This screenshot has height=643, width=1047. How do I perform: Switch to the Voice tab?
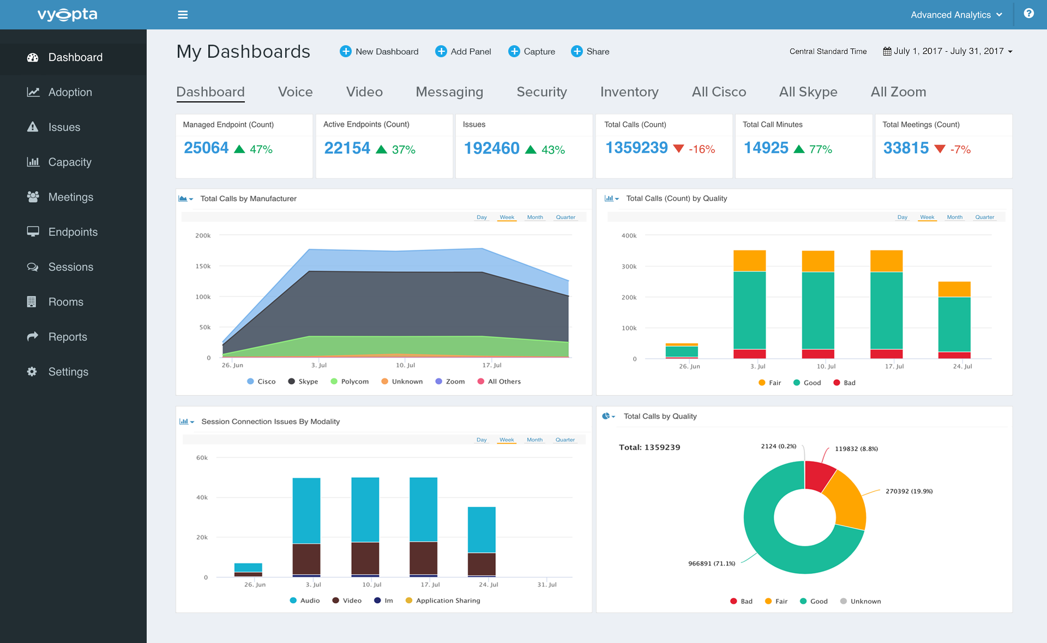[295, 92]
